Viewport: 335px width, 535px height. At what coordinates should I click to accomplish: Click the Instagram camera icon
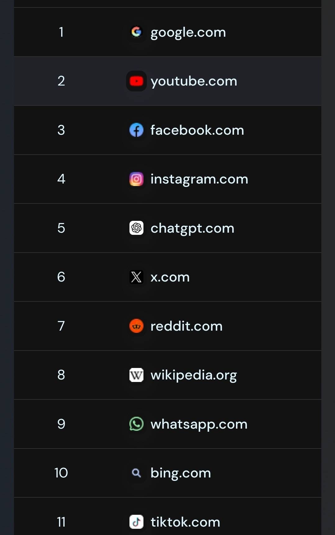point(136,179)
